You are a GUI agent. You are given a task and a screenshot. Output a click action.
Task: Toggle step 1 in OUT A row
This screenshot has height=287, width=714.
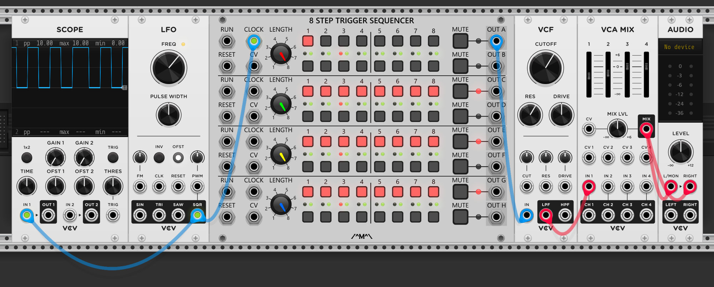pyautogui.click(x=308, y=41)
